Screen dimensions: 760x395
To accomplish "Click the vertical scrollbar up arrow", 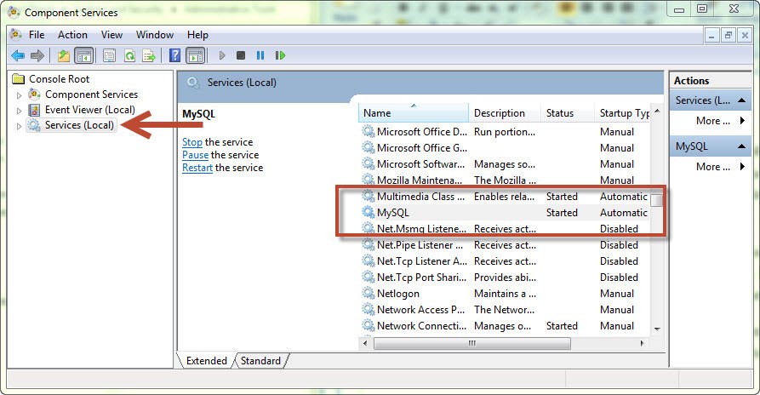I will pyautogui.click(x=657, y=111).
